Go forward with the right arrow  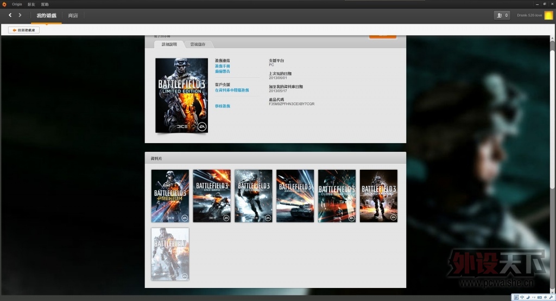click(x=20, y=15)
